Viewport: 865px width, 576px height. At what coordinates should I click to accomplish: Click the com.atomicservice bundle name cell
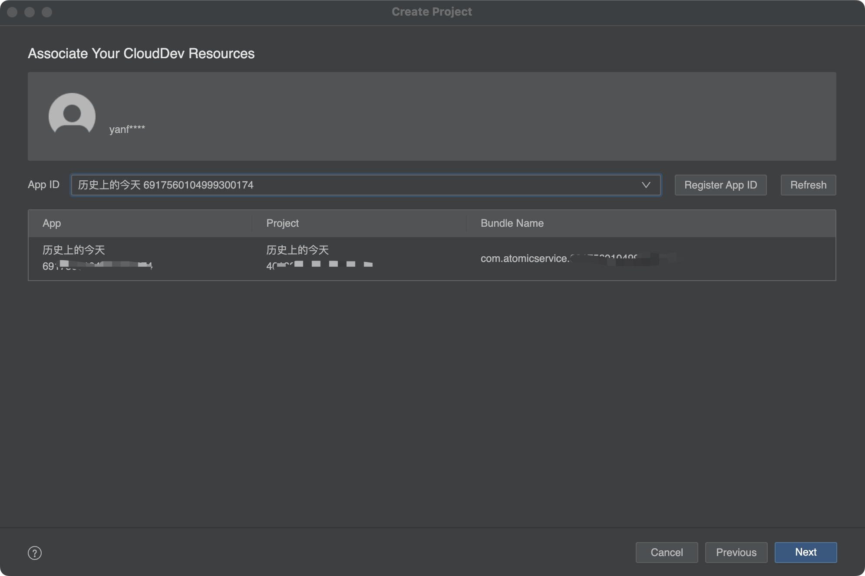[x=565, y=258]
